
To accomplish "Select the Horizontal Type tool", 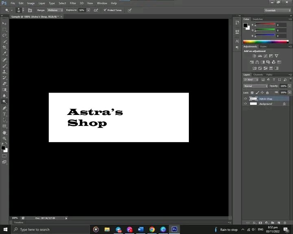I will pos(4,114).
